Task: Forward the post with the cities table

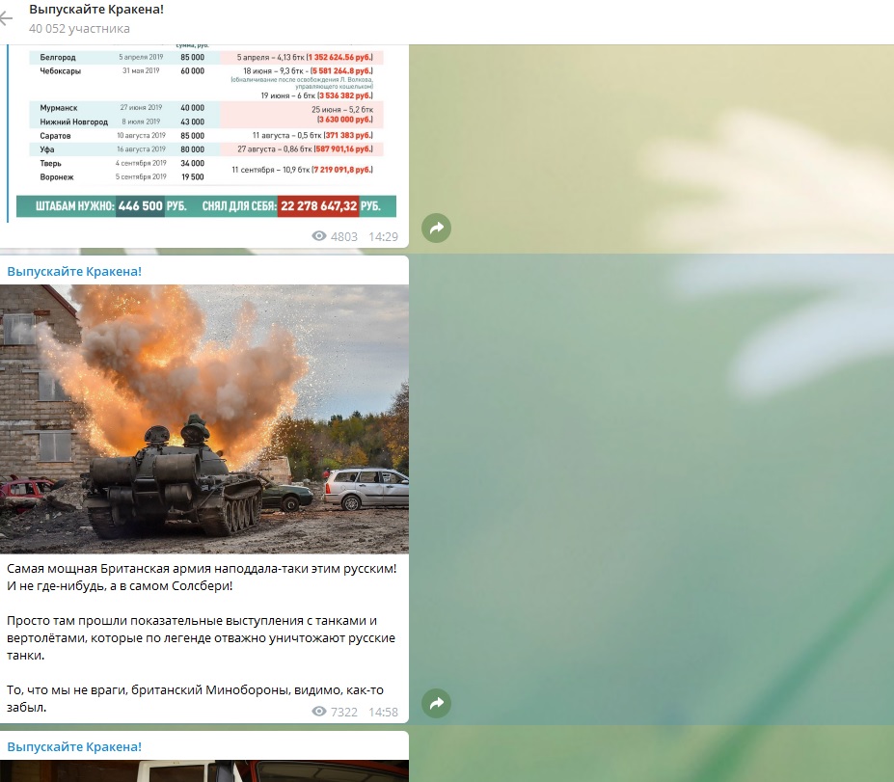Action: (x=436, y=229)
